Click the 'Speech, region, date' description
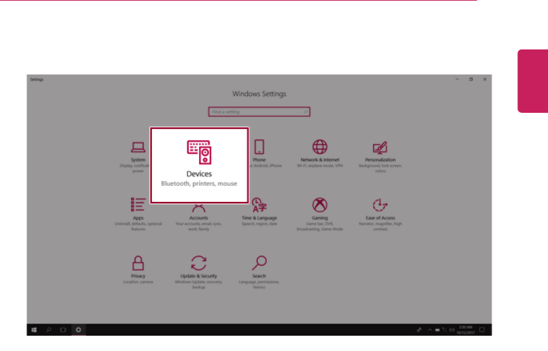The height and width of the screenshot is (351, 548). point(259,224)
